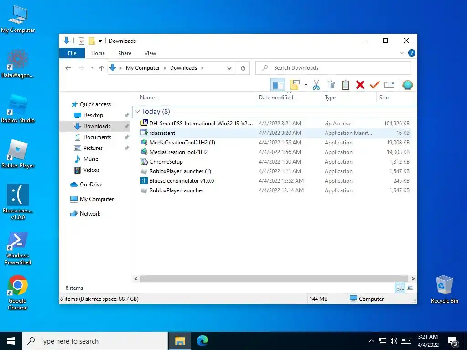Sort by the Size column header
The width and height of the screenshot is (467, 350).
[384, 98]
